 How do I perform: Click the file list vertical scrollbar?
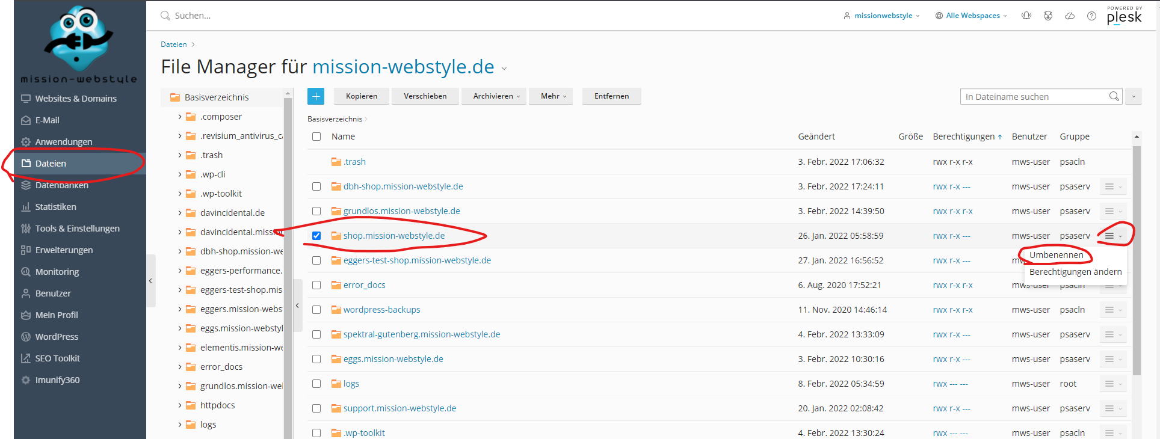pos(1137,259)
